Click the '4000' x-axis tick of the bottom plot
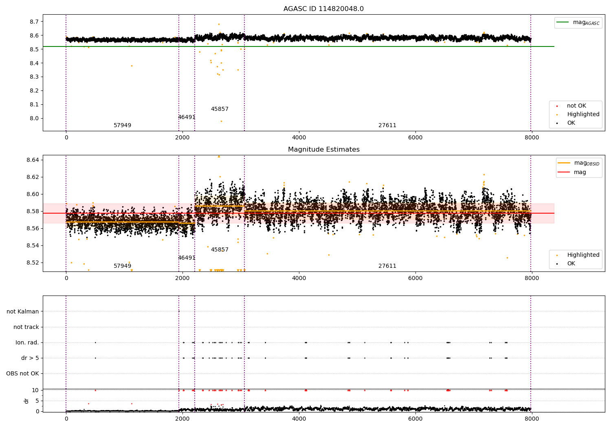 click(299, 419)
